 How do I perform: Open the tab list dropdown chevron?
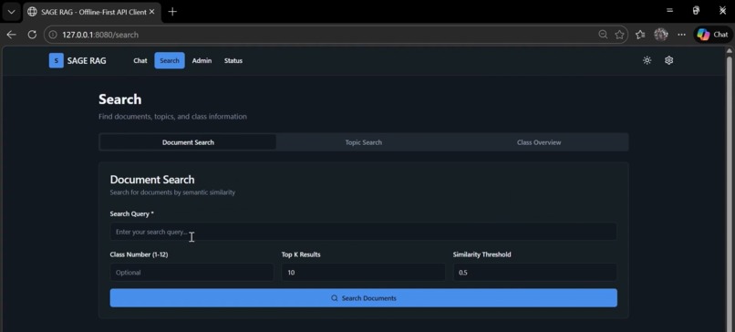pyautogui.click(x=11, y=12)
